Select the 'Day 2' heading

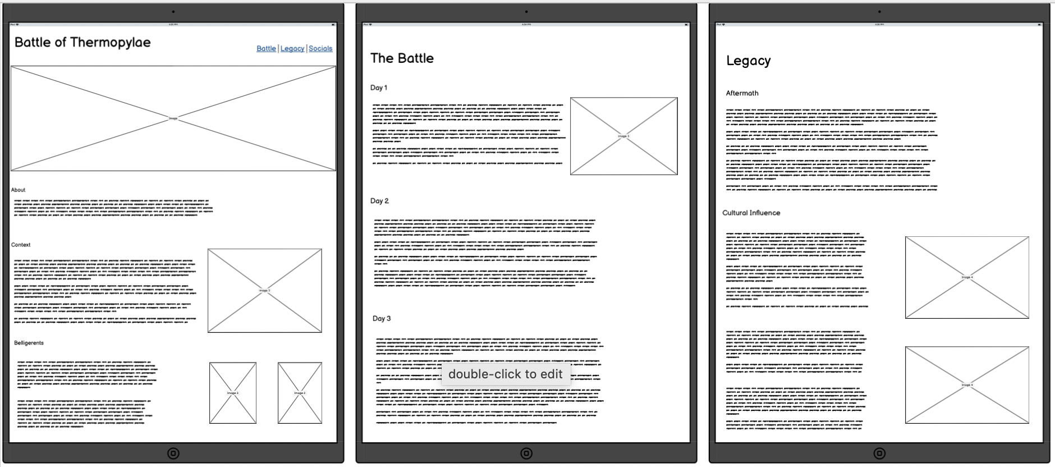[x=379, y=201]
